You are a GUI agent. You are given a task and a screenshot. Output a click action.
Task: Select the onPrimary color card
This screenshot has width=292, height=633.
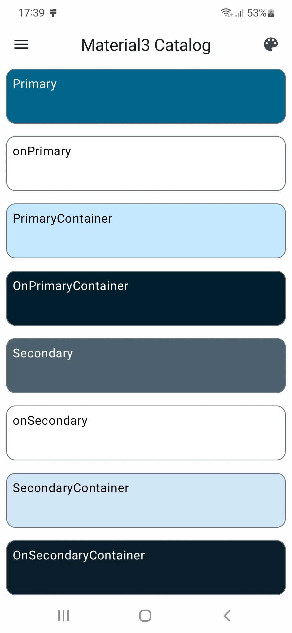click(x=146, y=164)
